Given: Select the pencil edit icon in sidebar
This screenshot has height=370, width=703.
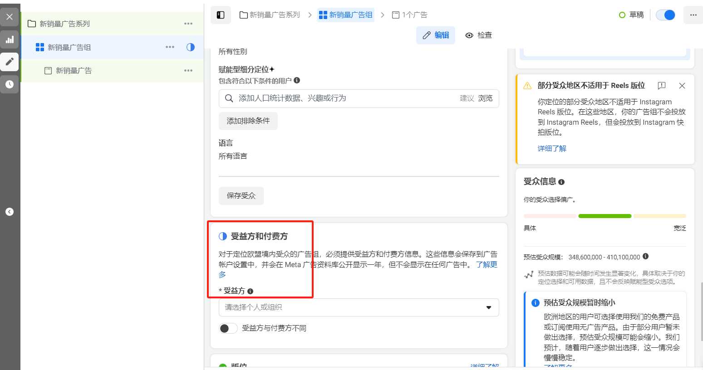Looking at the screenshot, I should (x=10, y=62).
